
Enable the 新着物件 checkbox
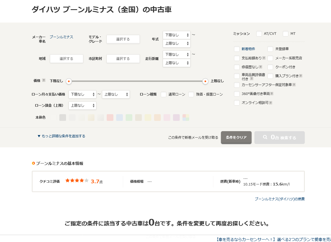pos(237,49)
